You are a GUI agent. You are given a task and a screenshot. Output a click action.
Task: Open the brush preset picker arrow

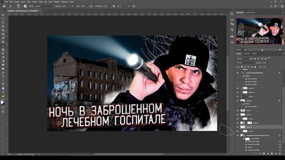click(x=21, y=6)
